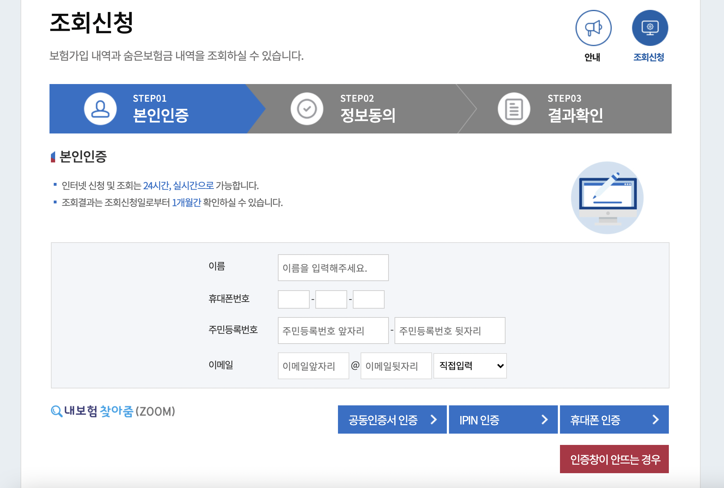724x488 pixels.
Task: Click the 이메일앞자리 input field
Action: 313,366
